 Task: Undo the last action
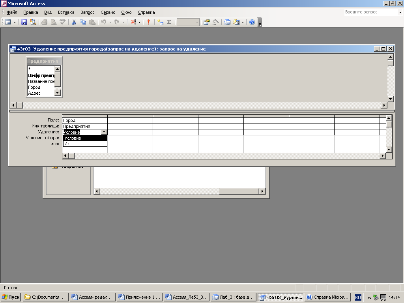tap(104, 22)
